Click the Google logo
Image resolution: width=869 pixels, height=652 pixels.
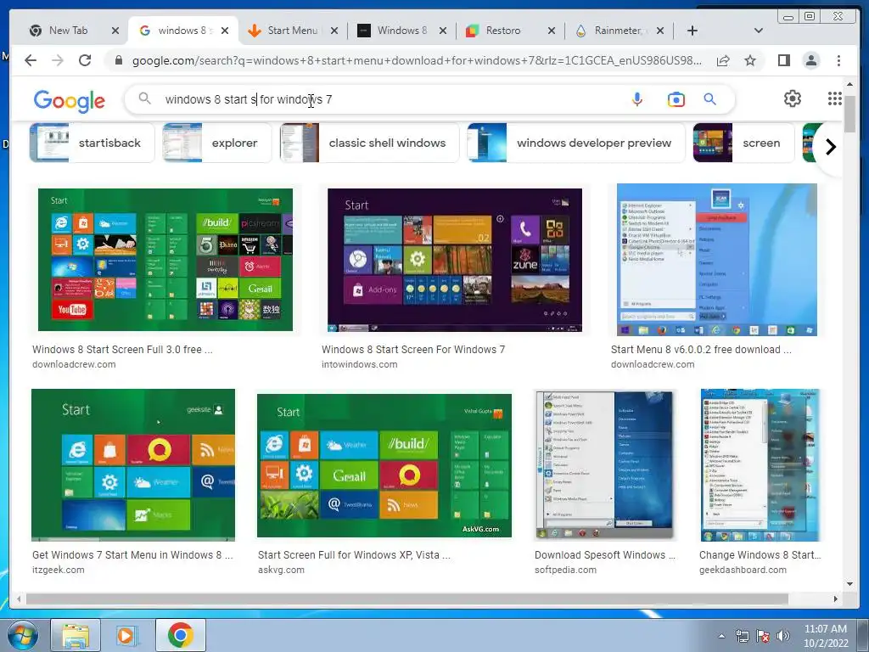point(70,100)
